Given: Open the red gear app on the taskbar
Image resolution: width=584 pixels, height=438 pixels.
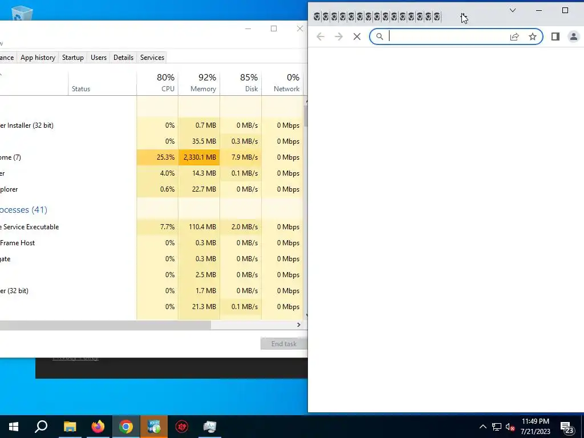Looking at the screenshot, I should 182,427.
